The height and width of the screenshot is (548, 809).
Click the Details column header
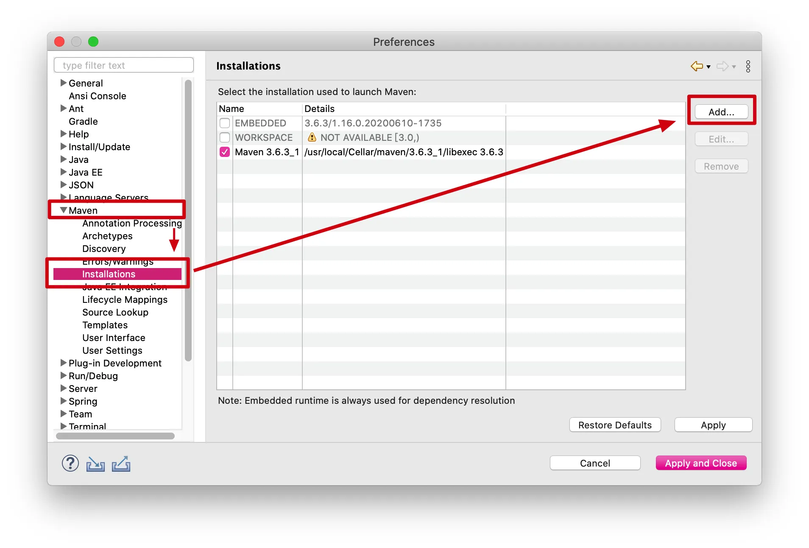coord(404,109)
